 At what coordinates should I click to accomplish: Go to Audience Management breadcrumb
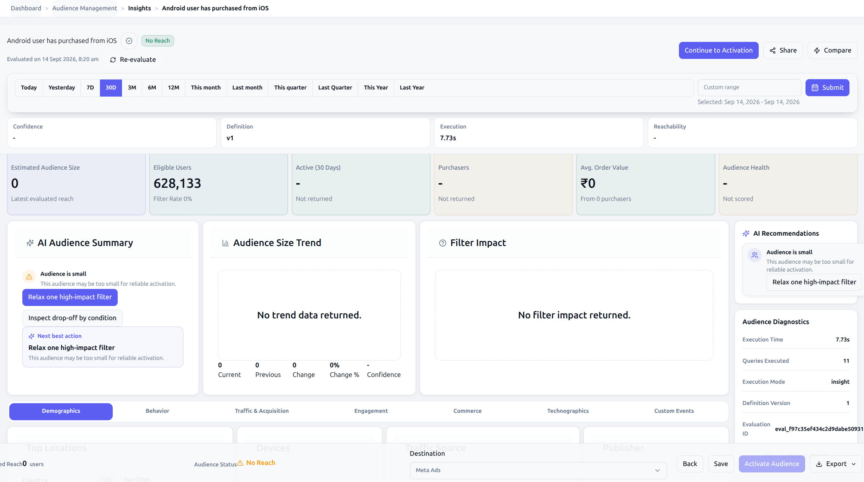click(84, 8)
